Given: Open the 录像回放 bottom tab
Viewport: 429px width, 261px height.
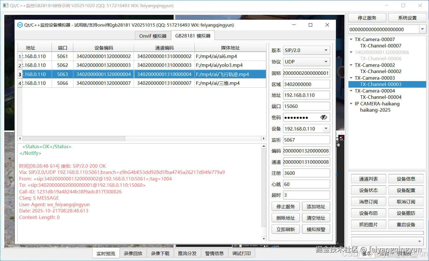Looking at the screenshot, I should coord(133,254).
